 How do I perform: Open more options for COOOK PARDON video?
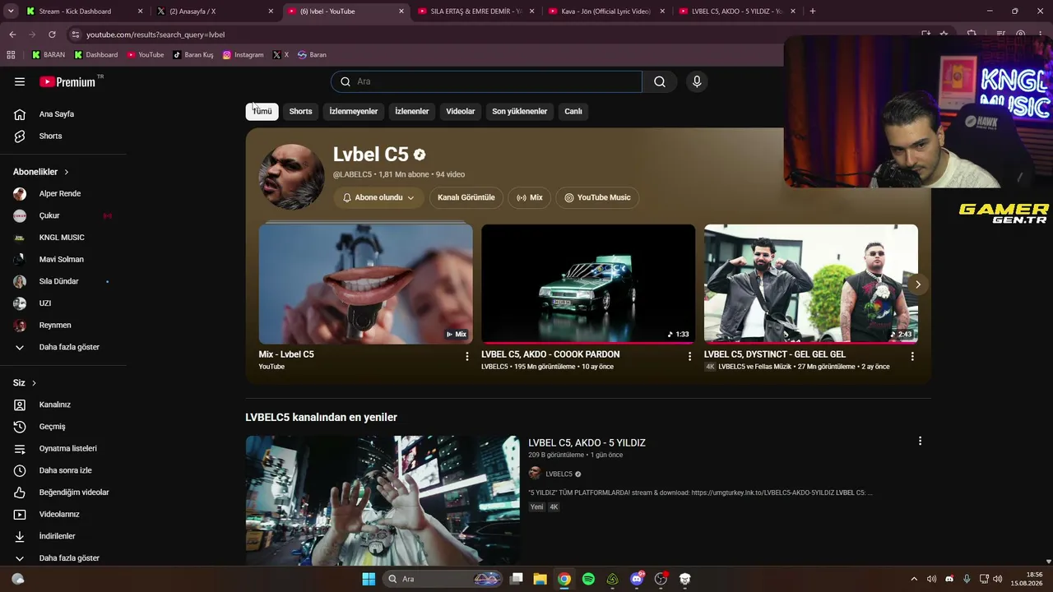[689, 356]
